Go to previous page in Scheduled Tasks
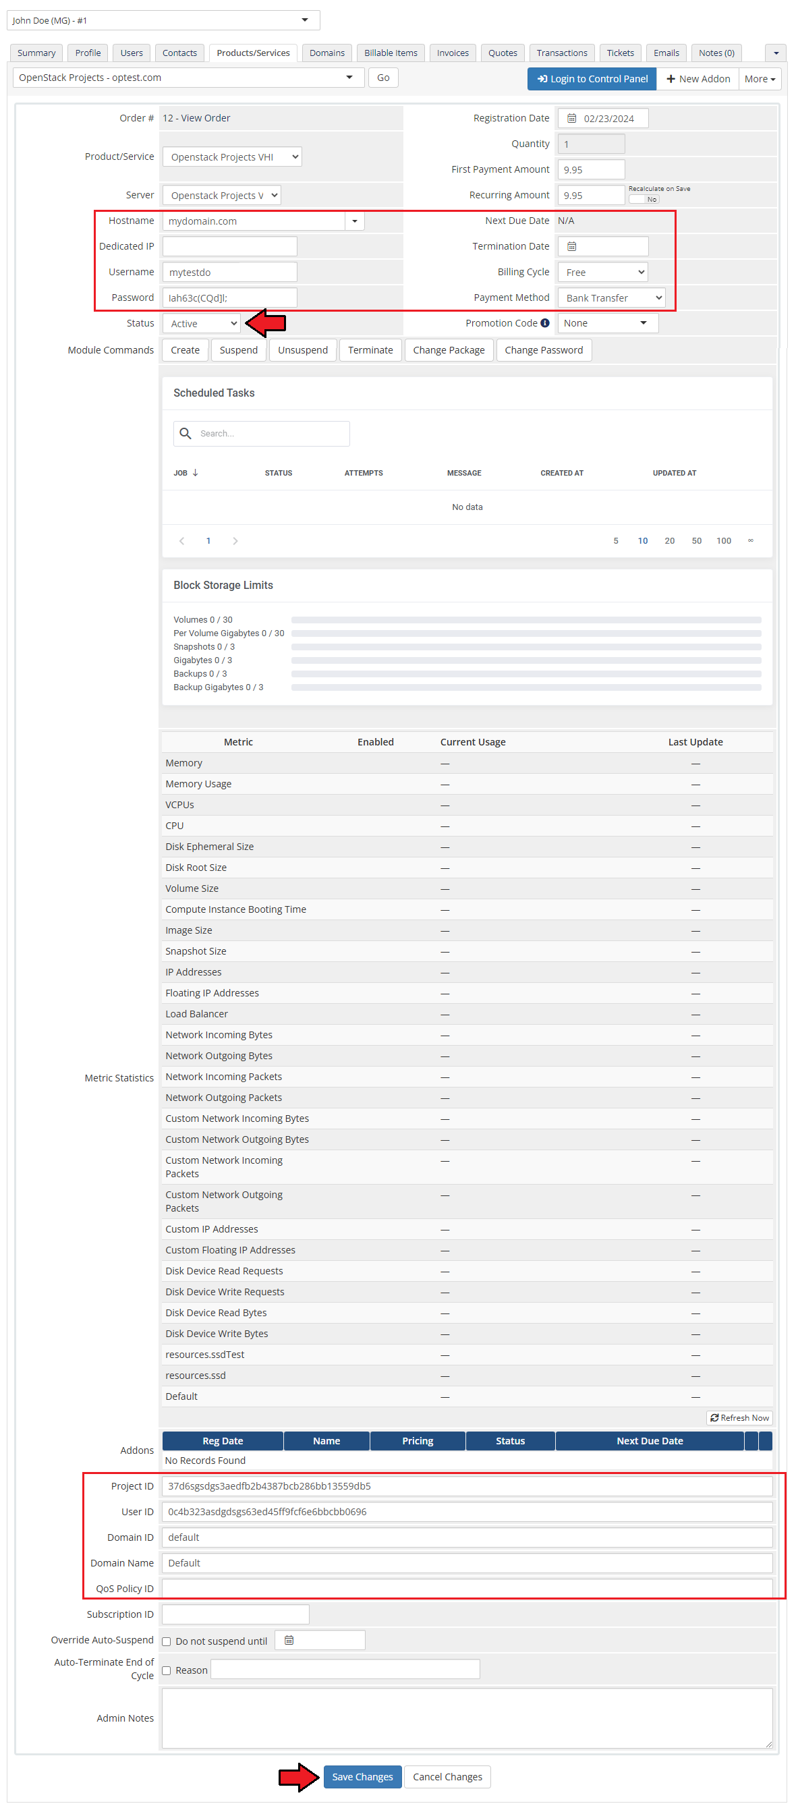Viewport: 796px width, 1810px height. pos(182,540)
